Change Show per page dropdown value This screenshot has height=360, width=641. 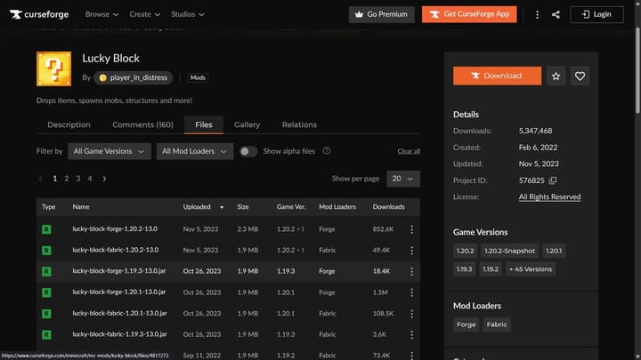click(x=403, y=179)
